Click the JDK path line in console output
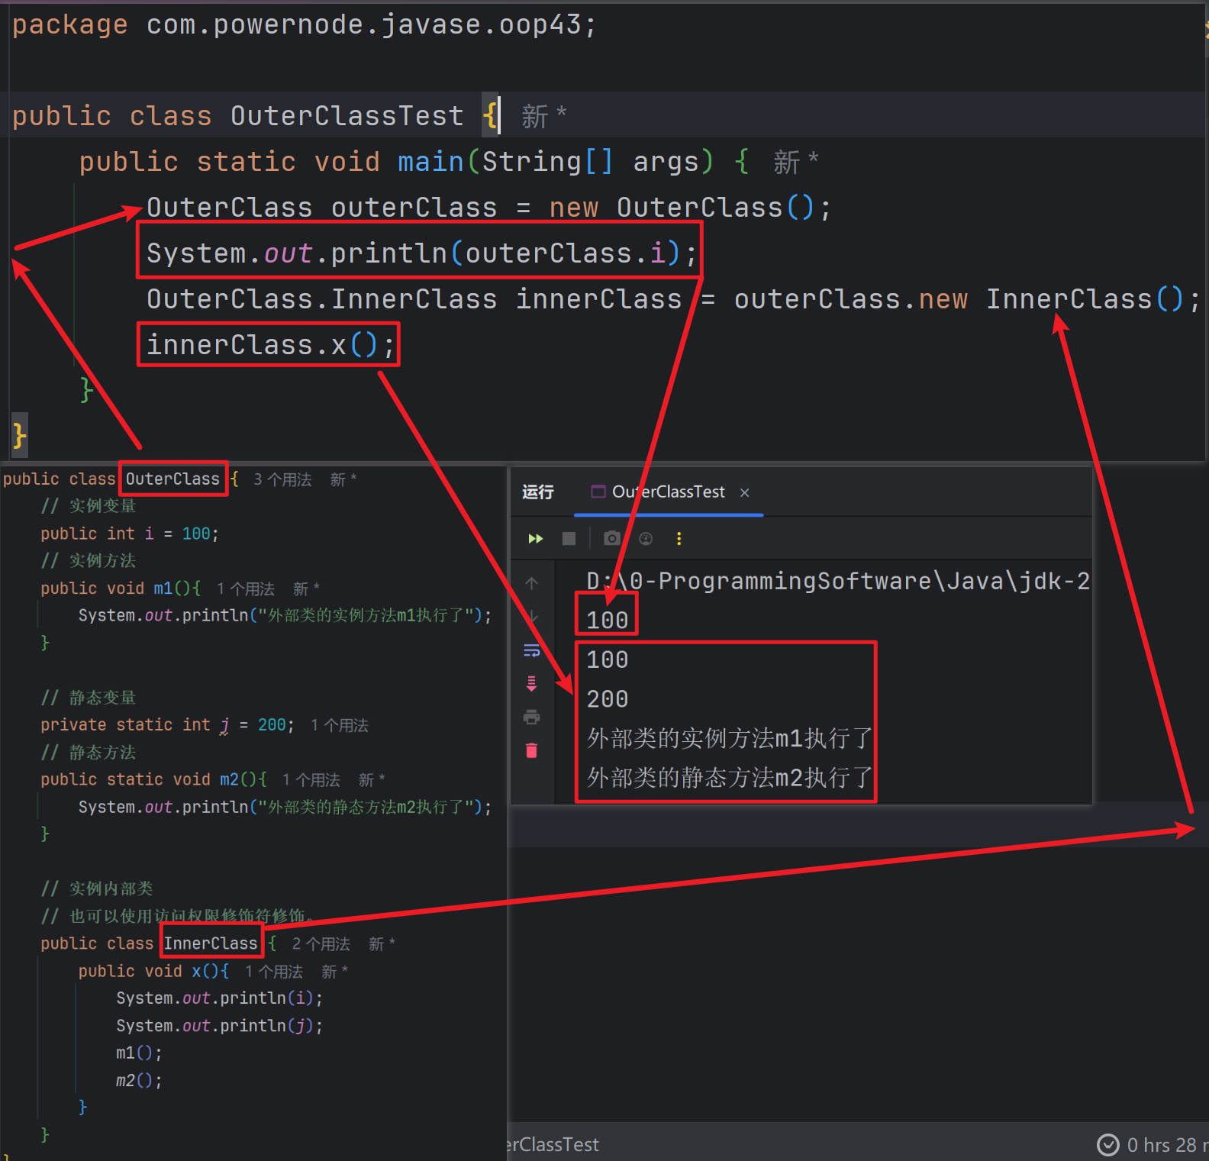This screenshot has height=1161, width=1209. [x=837, y=582]
